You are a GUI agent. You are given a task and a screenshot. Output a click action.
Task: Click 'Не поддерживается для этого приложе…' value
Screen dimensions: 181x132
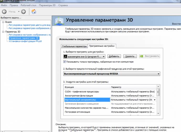[133, 104]
